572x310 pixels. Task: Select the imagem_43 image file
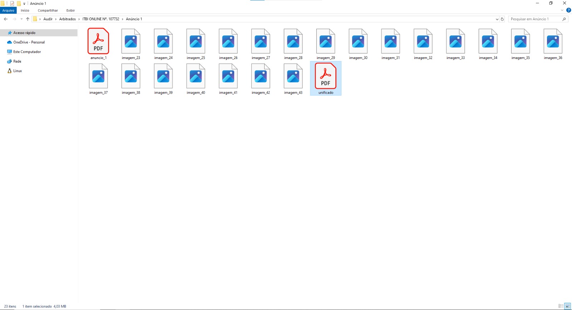coord(293,78)
